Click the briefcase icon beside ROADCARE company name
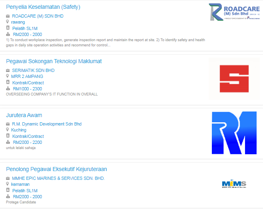 [x=8, y=16]
